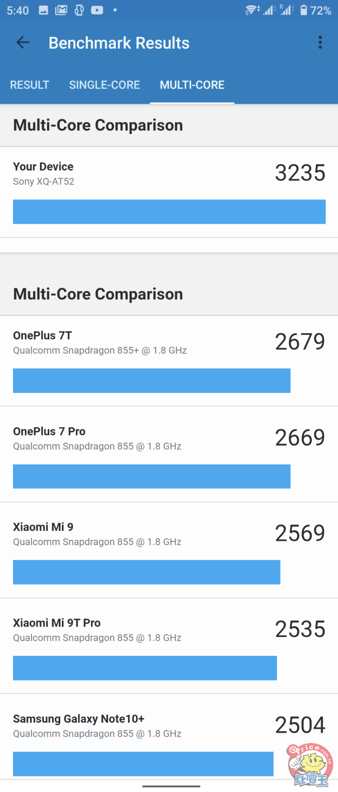Tap the Gmail notification icon
This screenshot has height=792, width=338.
pyautogui.click(x=61, y=10)
